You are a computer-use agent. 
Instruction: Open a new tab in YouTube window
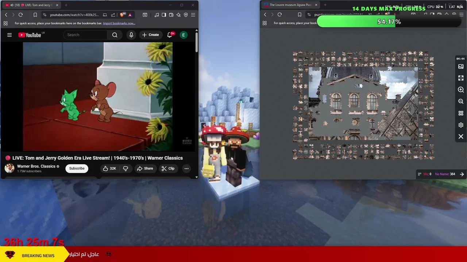(66, 5)
